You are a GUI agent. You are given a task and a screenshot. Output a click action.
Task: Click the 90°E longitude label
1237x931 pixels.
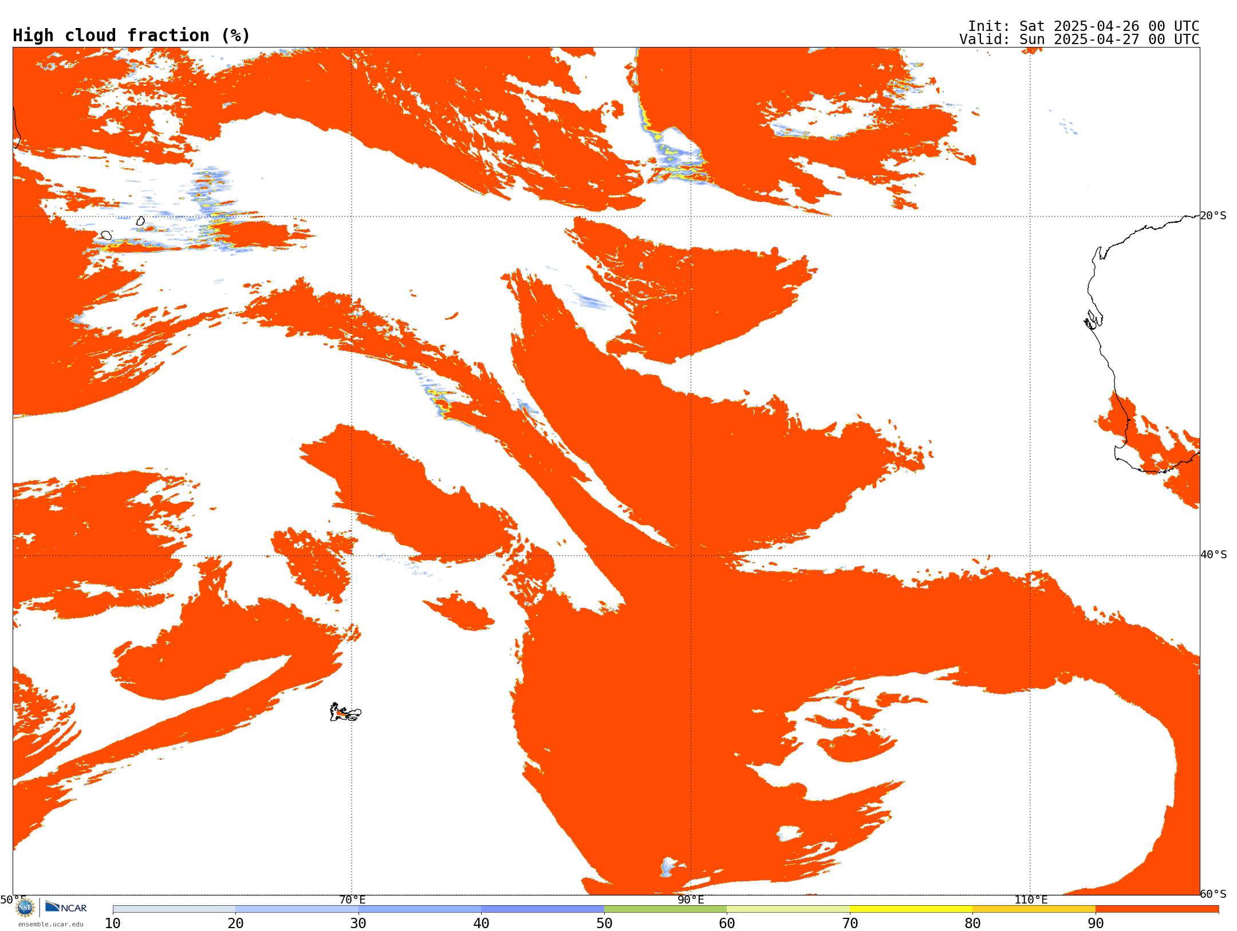(691, 900)
